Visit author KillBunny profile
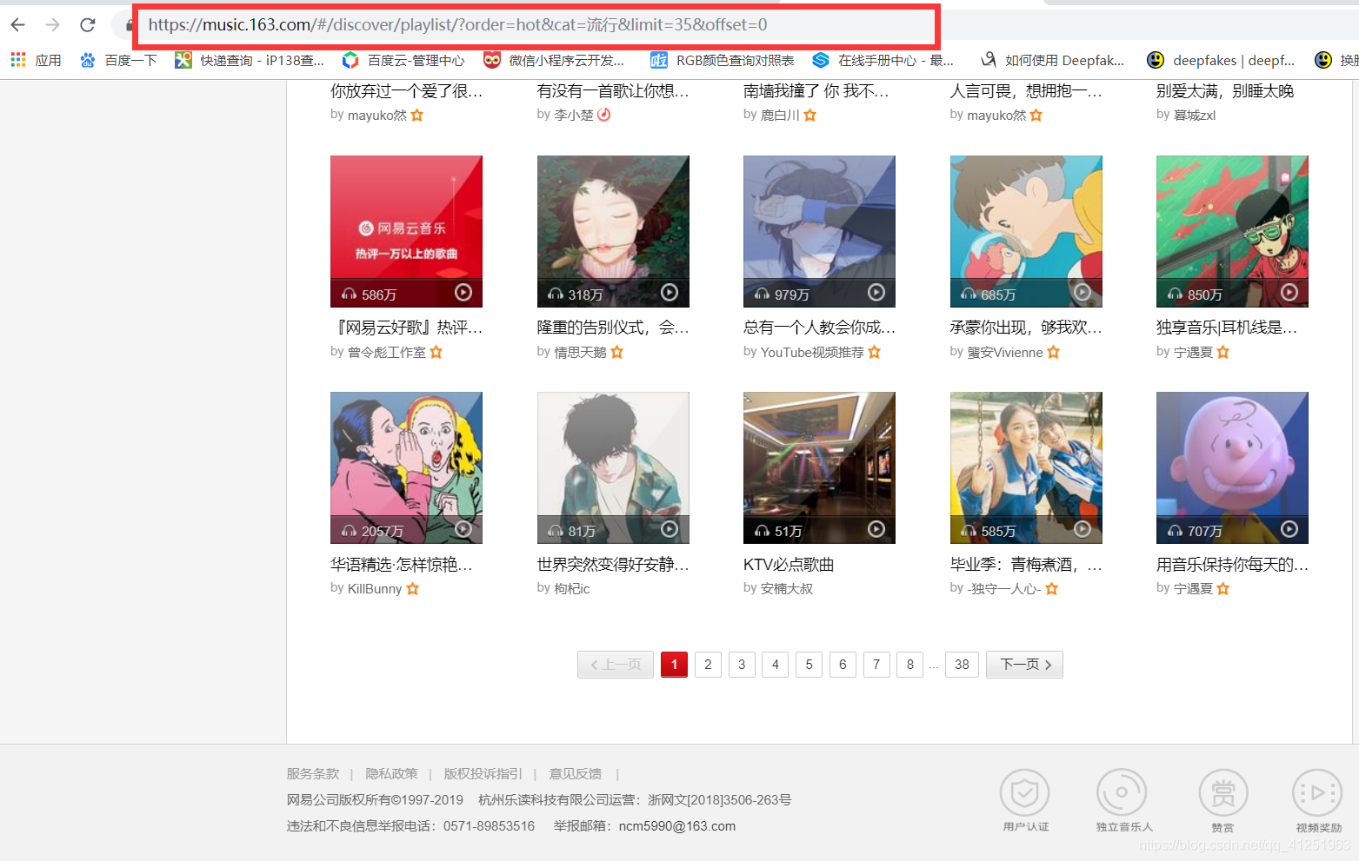The image size is (1359, 861). click(375, 589)
